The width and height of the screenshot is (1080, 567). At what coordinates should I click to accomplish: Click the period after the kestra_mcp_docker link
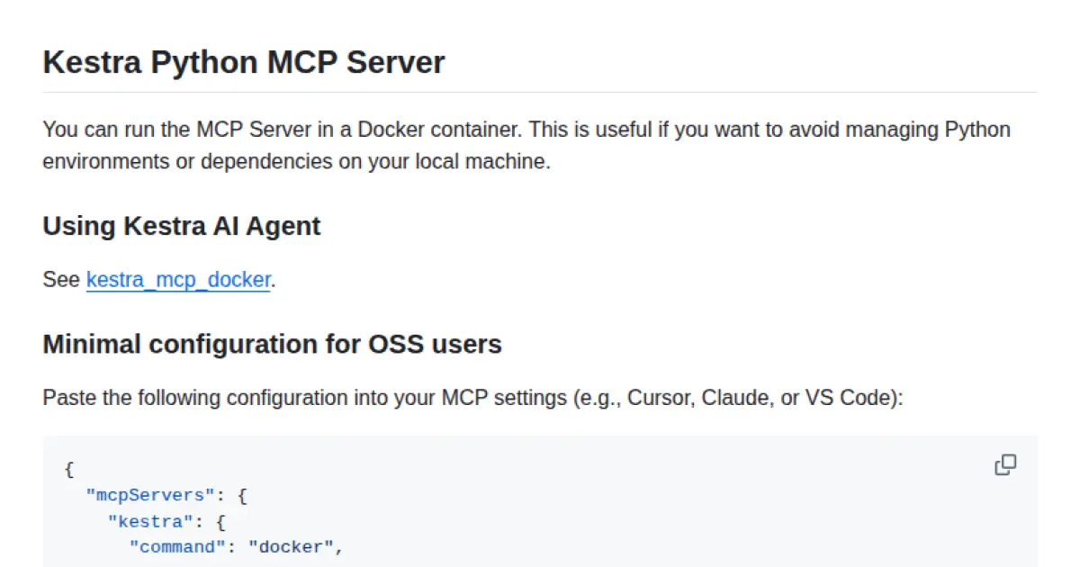pos(273,280)
